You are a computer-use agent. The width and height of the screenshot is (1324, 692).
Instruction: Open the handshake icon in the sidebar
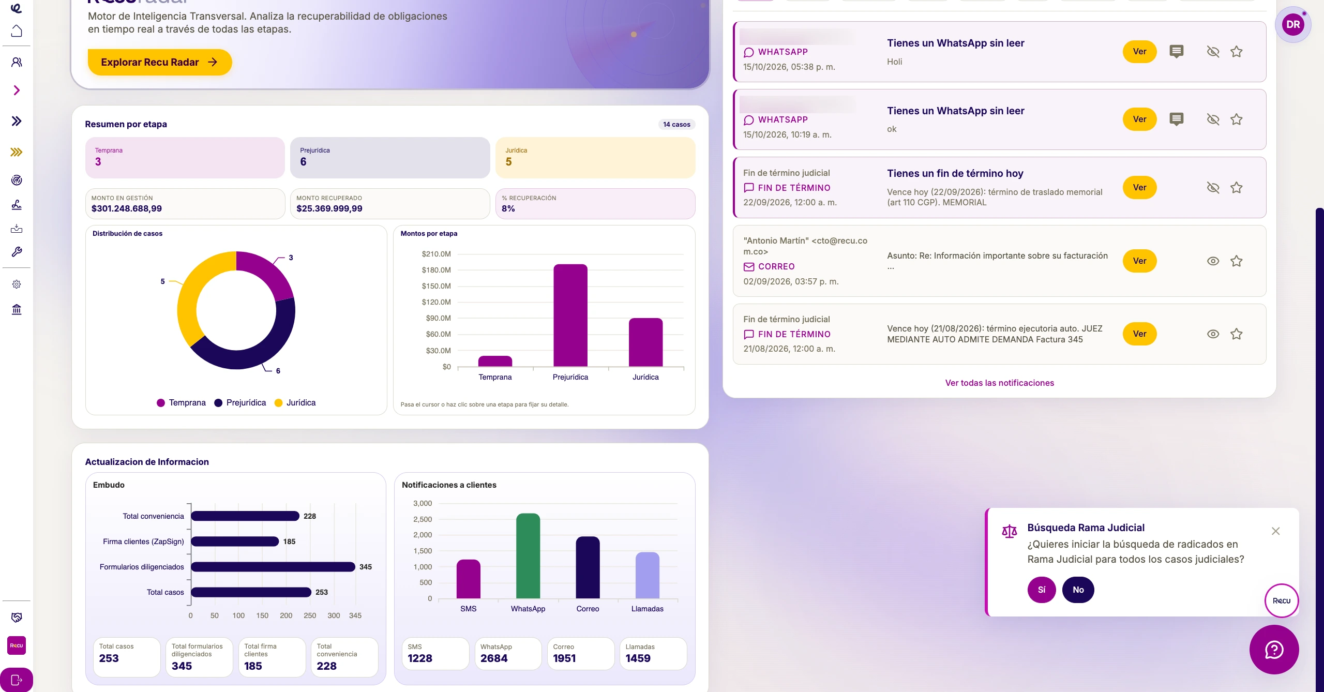tap(17, 617)
